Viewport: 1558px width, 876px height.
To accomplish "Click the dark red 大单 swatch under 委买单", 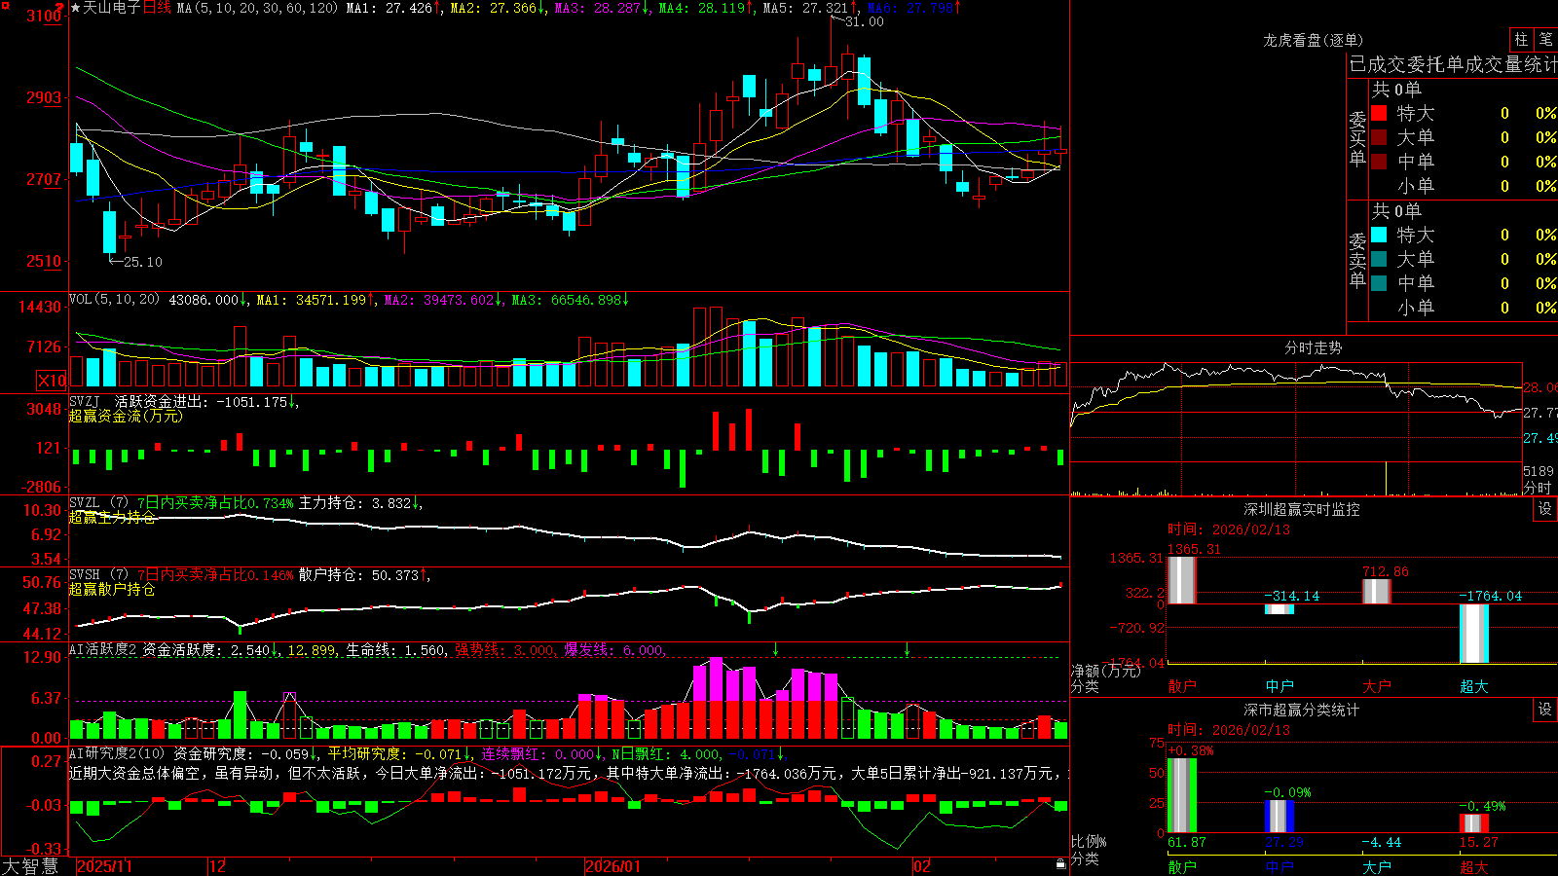I will 1379,137.
